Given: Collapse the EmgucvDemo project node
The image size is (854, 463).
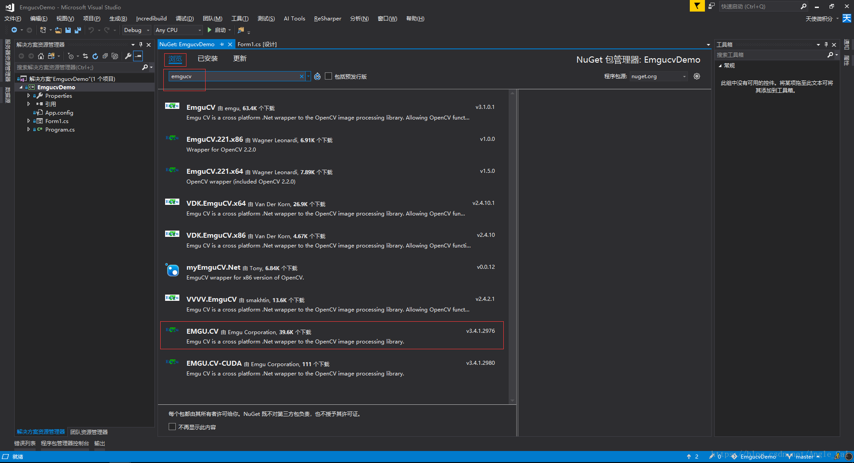Looking at the screenshot, I should 21,87.
